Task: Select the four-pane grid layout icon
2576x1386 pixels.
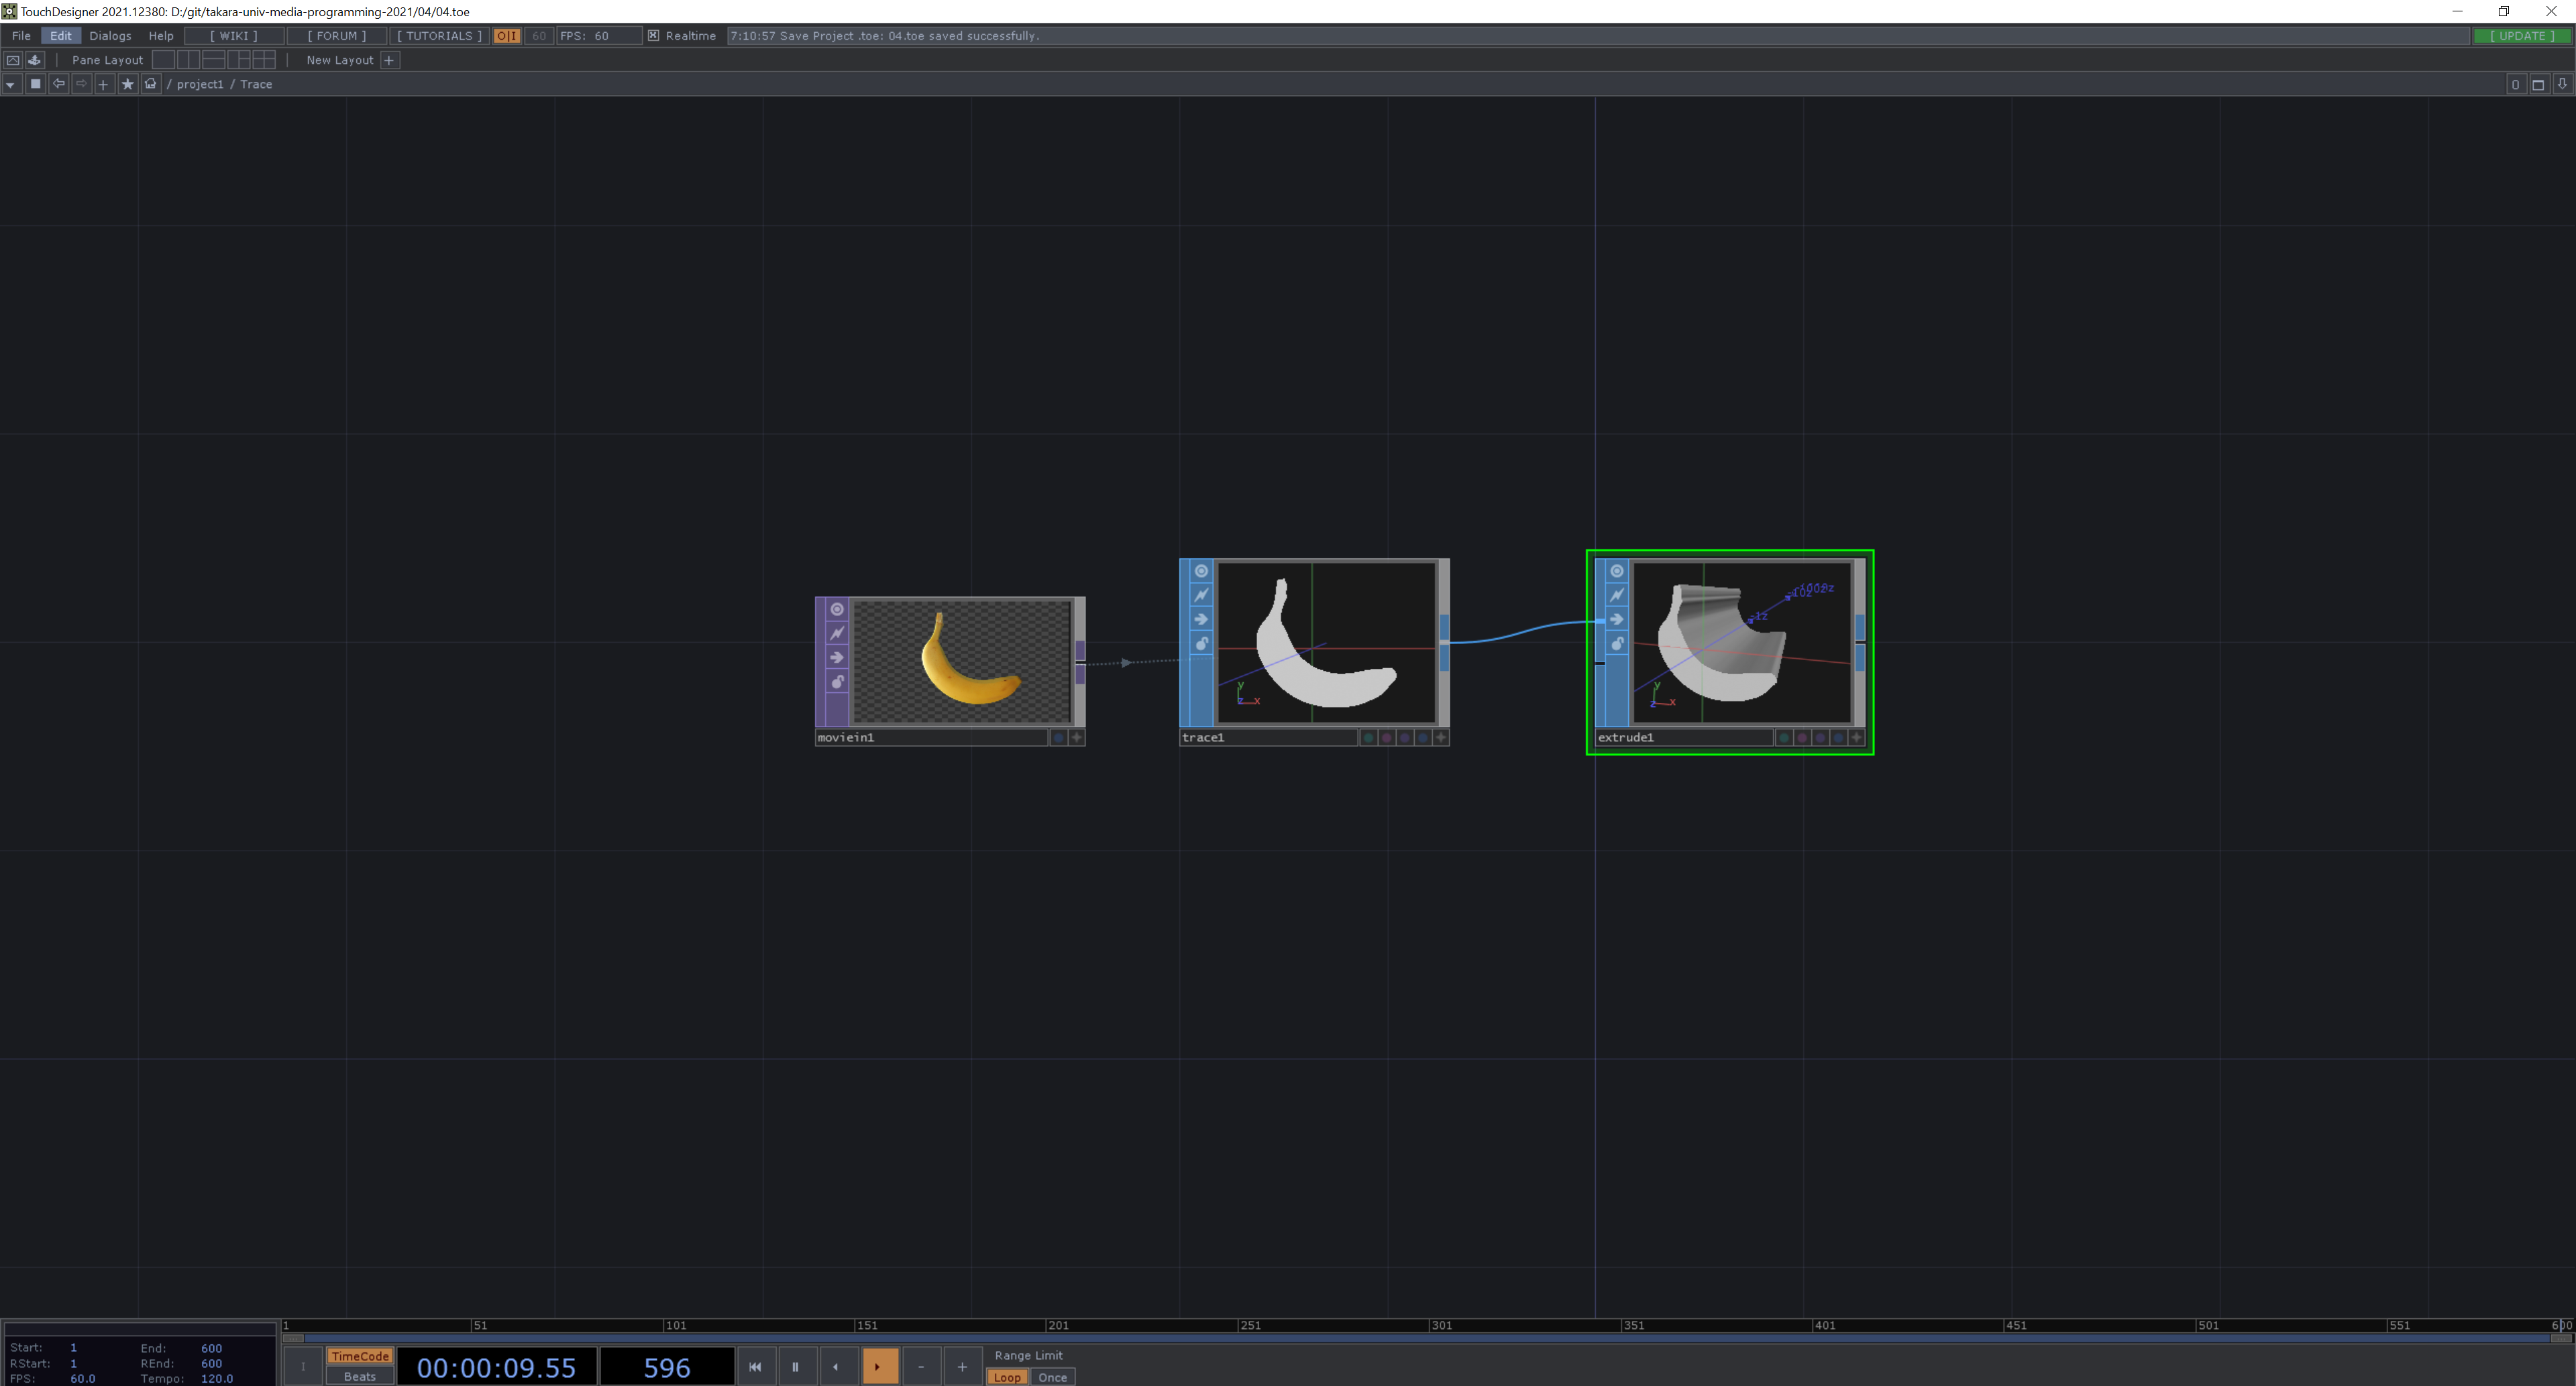Action: click(x=264, y=60)
